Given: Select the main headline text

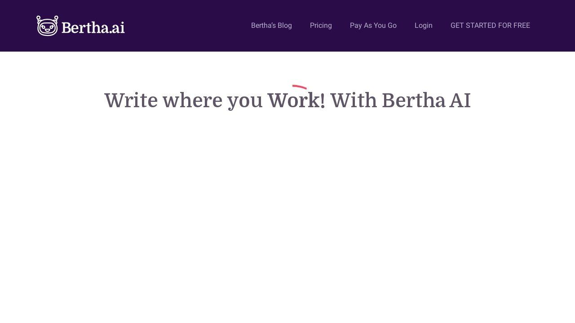Looking at the screenshot, I should [x=287, y=100].
